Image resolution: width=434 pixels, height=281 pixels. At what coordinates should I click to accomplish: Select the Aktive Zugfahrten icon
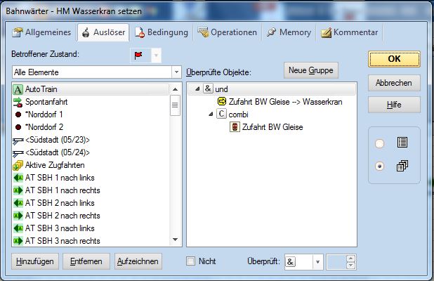[x=18, y=165]
